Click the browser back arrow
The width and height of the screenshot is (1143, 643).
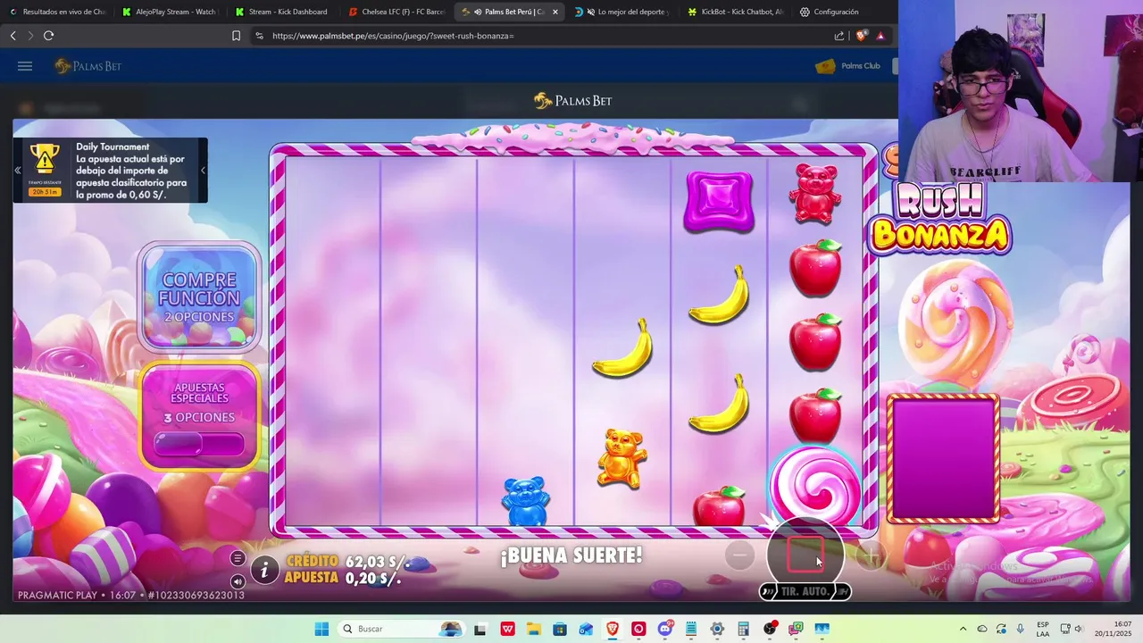pyautogui.click(x=13, y=36)
